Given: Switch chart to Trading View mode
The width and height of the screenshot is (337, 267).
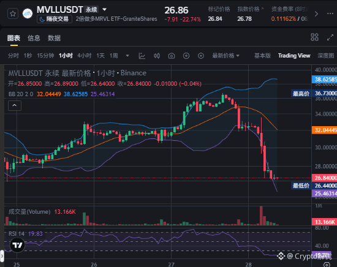Looking at the screenshot, I should 294,56.
